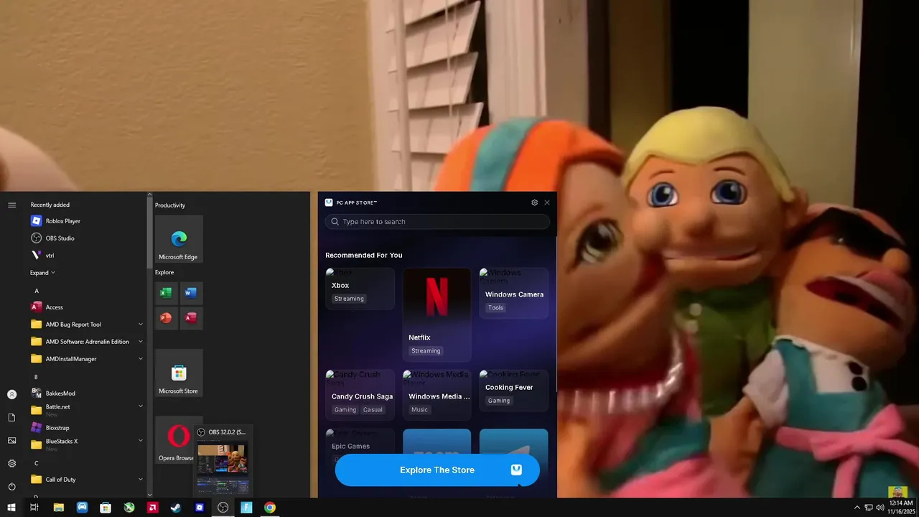Open vtrl app in Start menu
Image resolution: width=919 pixels, height=517 pixels.
pyautogui.click(x=86, y=256)
